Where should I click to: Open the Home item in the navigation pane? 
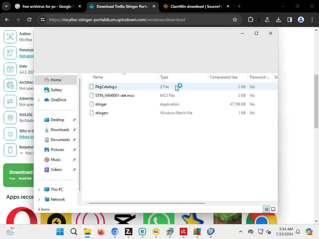coord(55,80)
